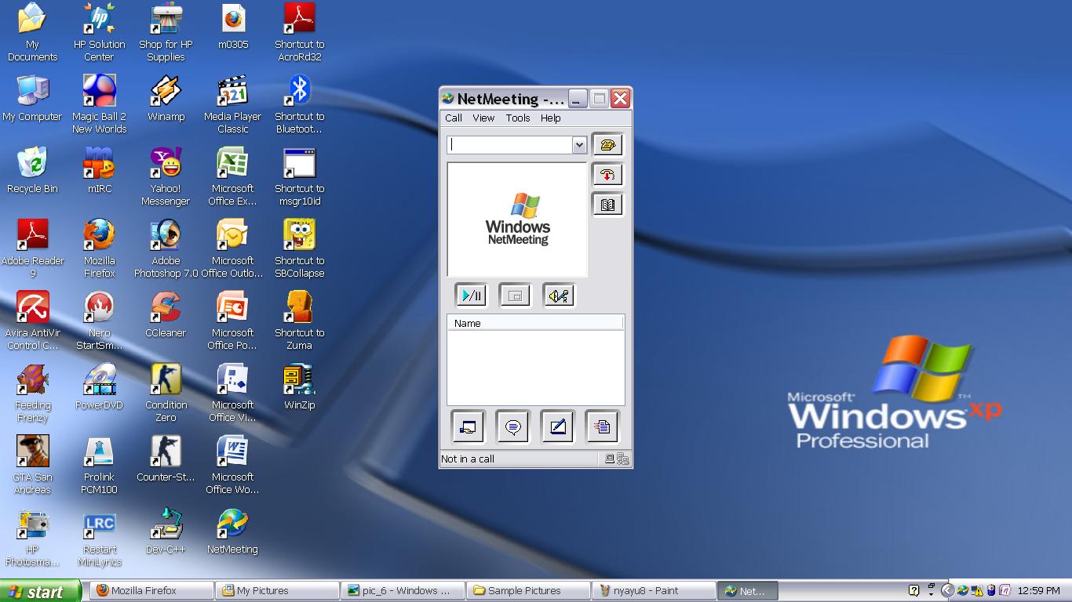Start video with the play/pause button
Screen dimensions: 1072x602
point(471,296)
